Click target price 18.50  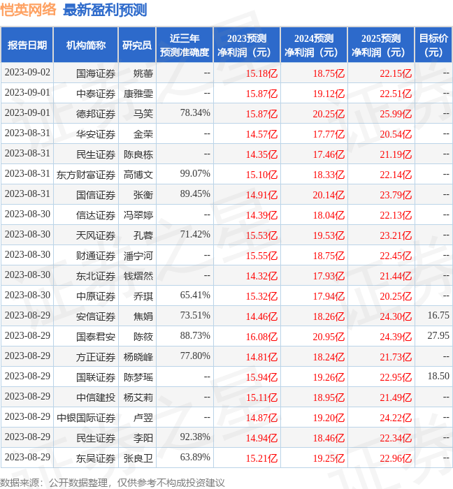438,377
